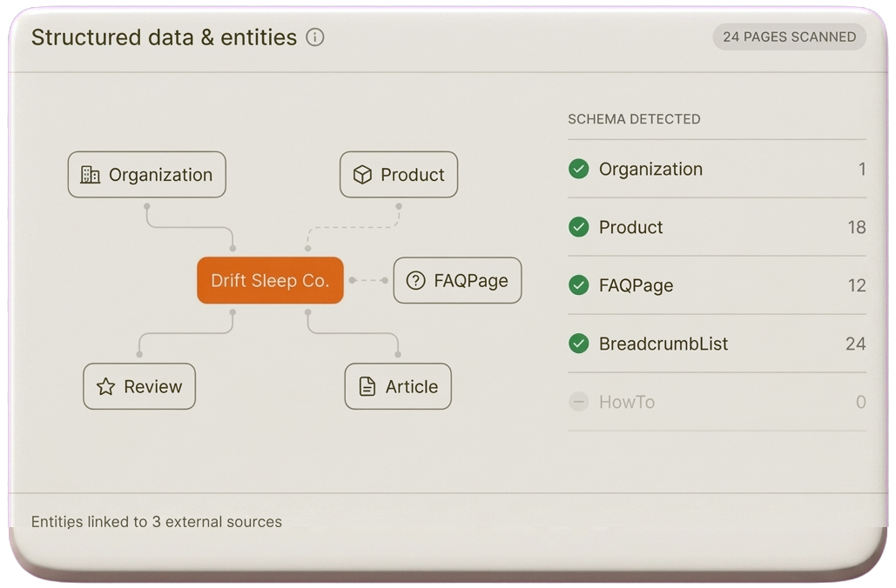Click the building icon in Organization node
This screenshot has width=896, height=588.
(90, 175)
